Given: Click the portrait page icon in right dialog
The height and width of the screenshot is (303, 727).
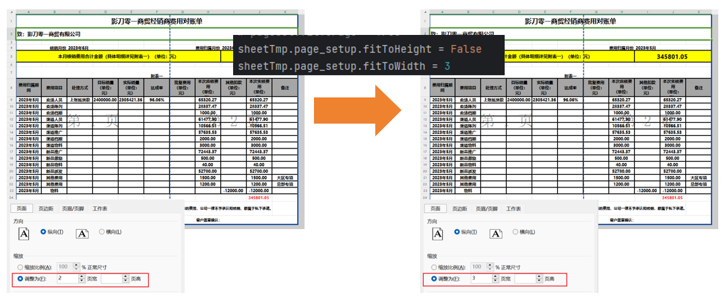Looking at the screenshot, I should (x=438, y=233).
